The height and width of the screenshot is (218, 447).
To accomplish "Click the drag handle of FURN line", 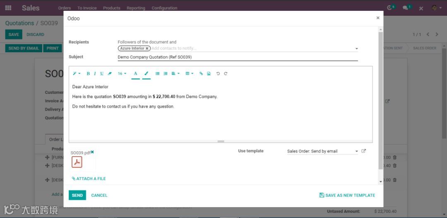I will click(x=47, y=157).
